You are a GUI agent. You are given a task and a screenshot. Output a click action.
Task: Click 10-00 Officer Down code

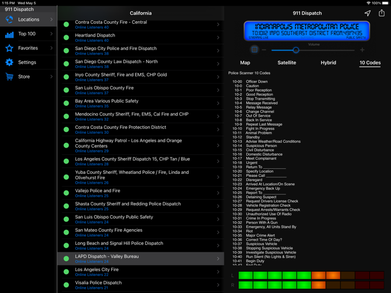[x=250, y=81]
